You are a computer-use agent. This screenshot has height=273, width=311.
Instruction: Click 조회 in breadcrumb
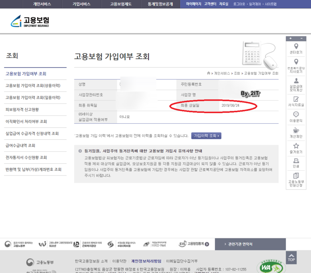point(237,73)
